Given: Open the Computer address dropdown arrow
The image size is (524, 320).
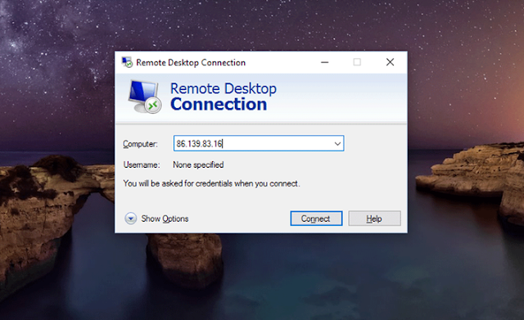Looking at the screenshot, I should 337,144.
